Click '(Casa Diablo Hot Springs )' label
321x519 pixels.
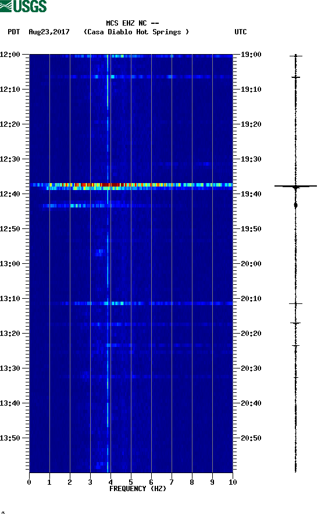click(136, 32)
